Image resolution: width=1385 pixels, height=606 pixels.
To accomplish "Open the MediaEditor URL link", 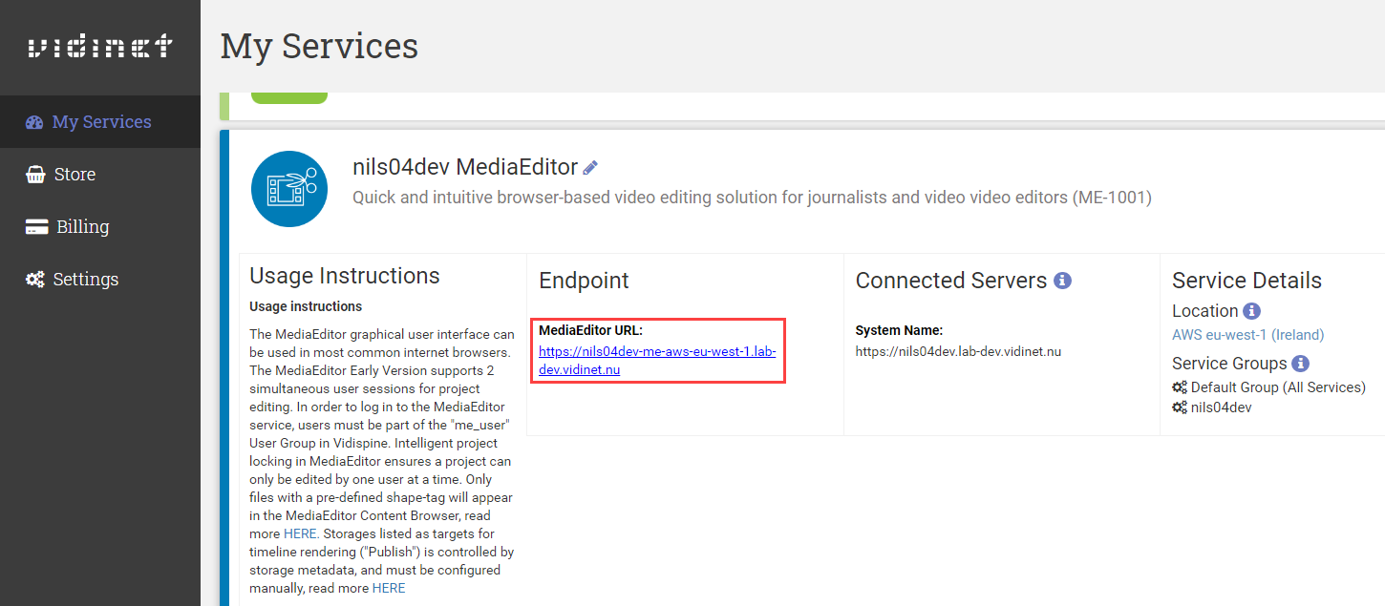I will (x=657, y=360).
